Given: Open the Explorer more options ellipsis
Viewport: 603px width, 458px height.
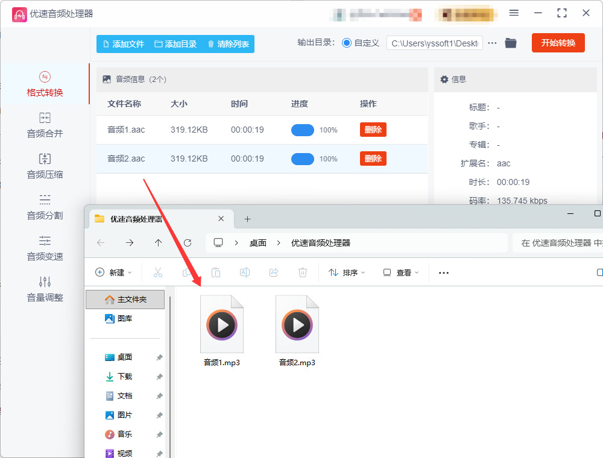Looking at the screenshot, I should [x=444, y=273].
